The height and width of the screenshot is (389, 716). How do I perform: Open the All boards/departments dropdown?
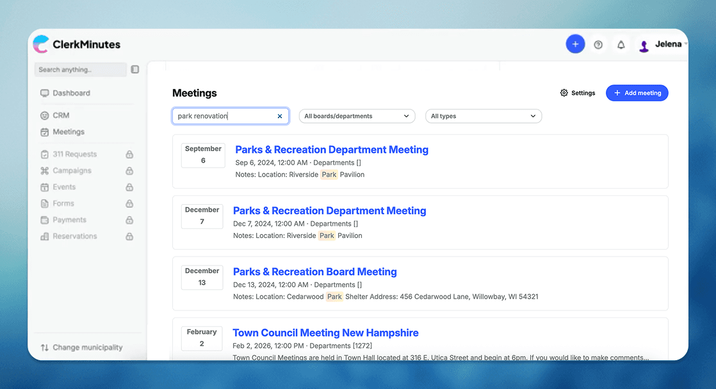[357, 116]
